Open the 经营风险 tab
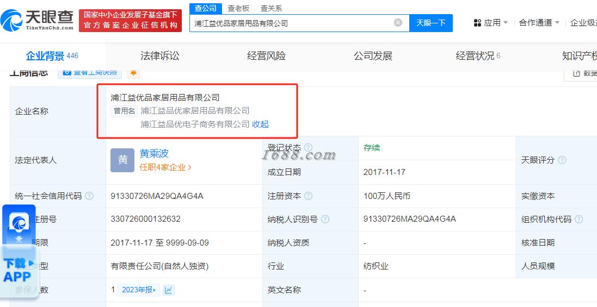The width and height of the screenshot is (597, 307). pos(267,56)
